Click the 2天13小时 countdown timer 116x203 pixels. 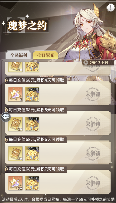pyautogui.click(x=98, y=63)
